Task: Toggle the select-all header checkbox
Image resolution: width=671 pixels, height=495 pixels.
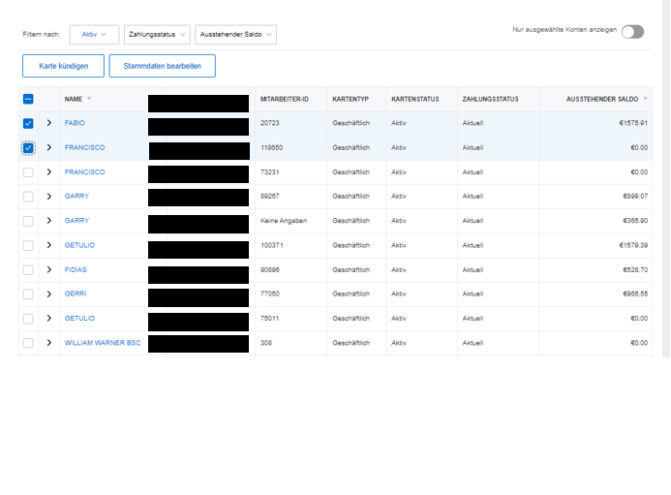Action: tap(28, 99)
